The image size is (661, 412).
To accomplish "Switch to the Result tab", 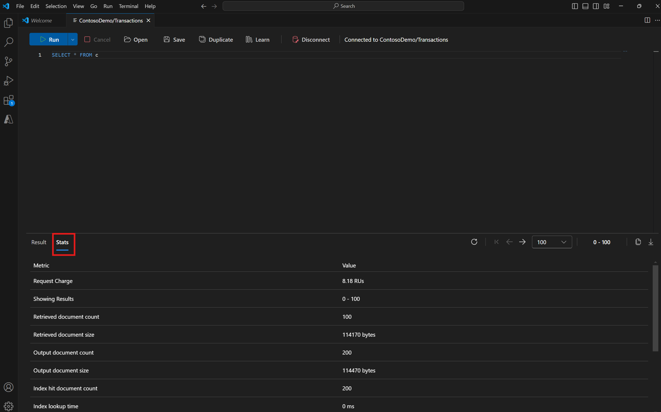I will pyautogui.click(x=39, y=242).
